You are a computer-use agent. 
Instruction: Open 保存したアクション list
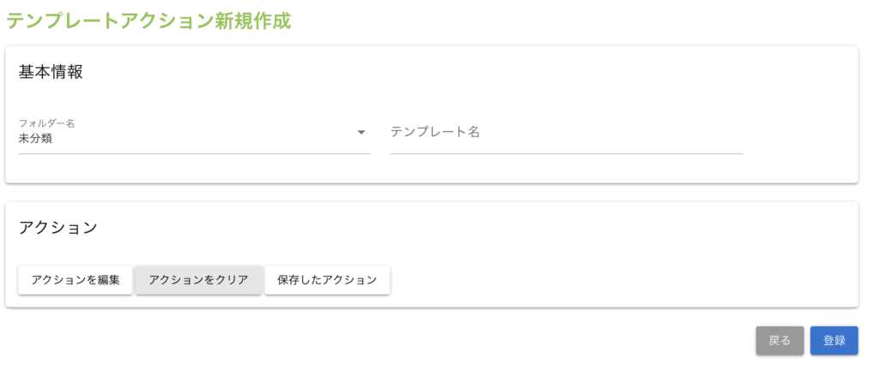tap(327, 280)
